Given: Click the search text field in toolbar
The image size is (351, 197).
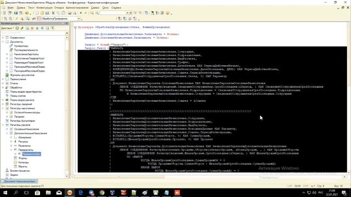Looking at the screenshot, I should point(112,13).
